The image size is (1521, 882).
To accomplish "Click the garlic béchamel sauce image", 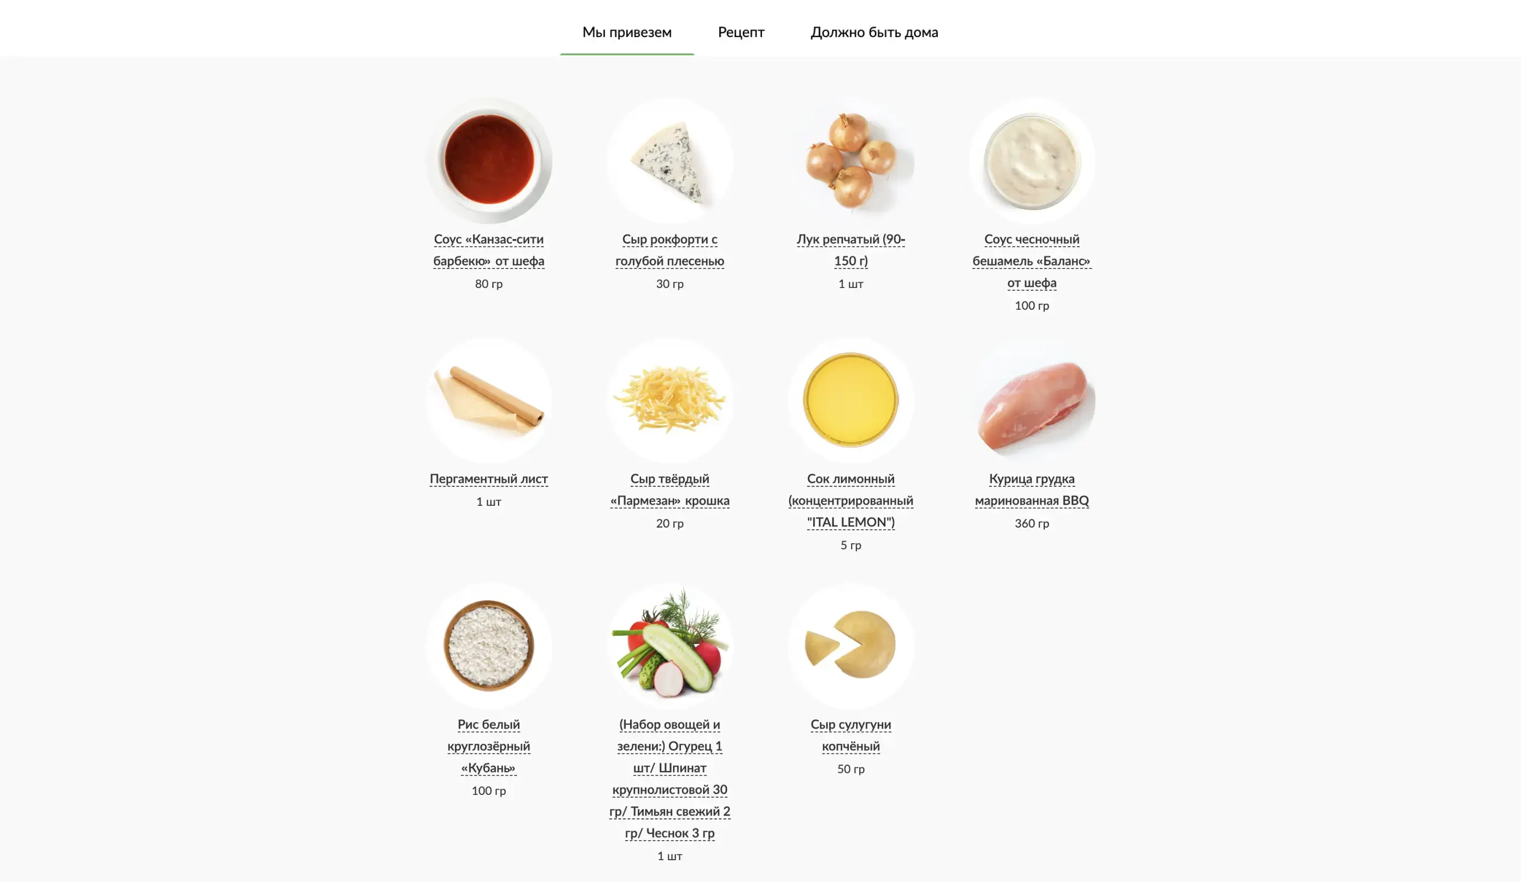I will [1032, 161].
